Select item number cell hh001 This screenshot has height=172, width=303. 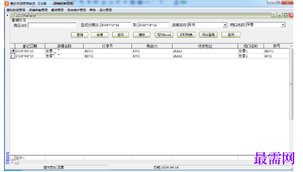click(277, 51)
